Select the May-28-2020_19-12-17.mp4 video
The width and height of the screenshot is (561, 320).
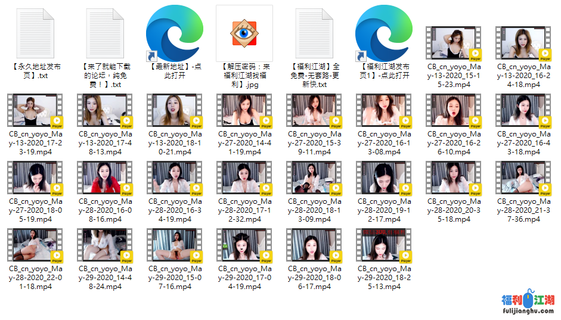point(385,178)
